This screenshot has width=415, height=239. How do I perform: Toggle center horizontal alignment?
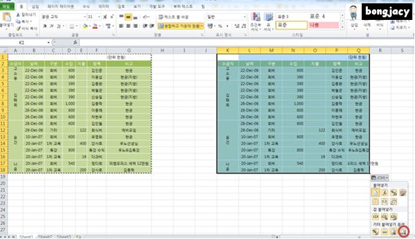coord(128,26)
